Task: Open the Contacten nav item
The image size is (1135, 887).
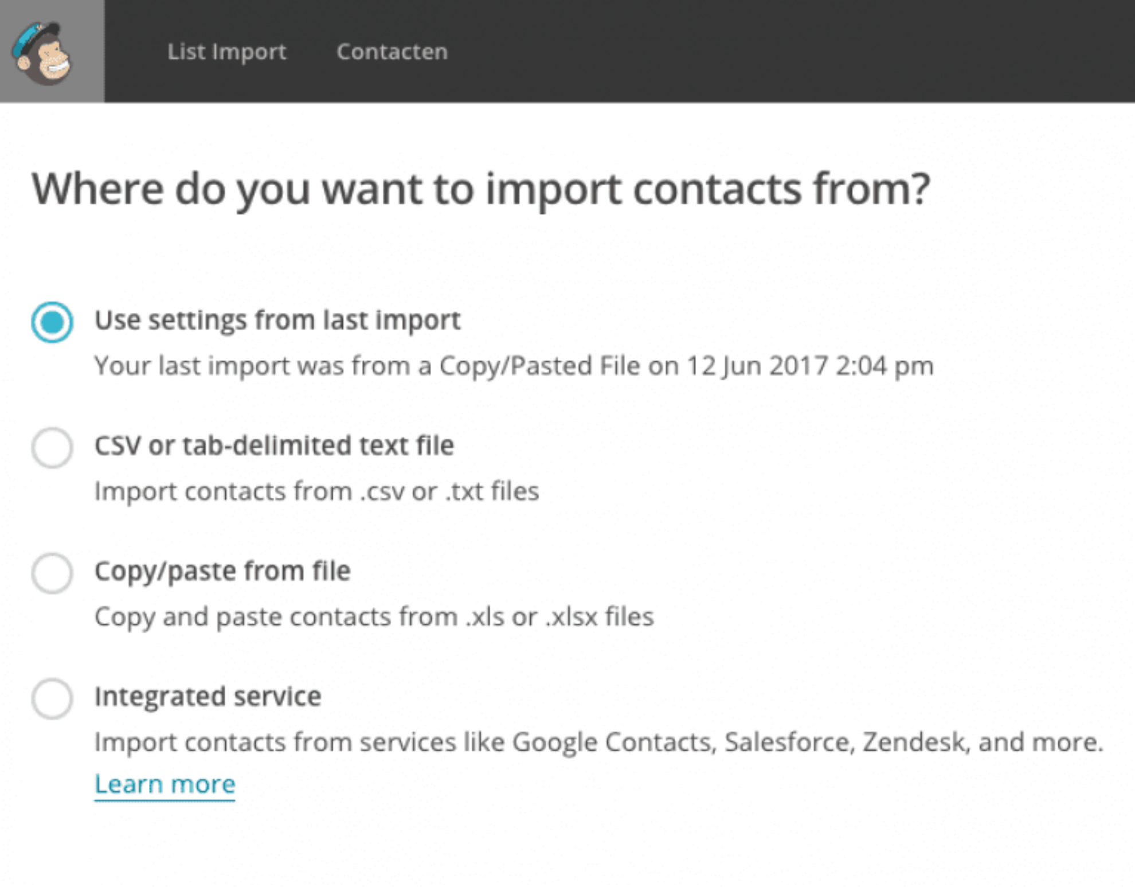Action: [392, 52]
